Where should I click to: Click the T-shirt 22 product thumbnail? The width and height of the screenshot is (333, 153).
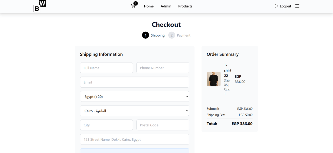(214, 79)
